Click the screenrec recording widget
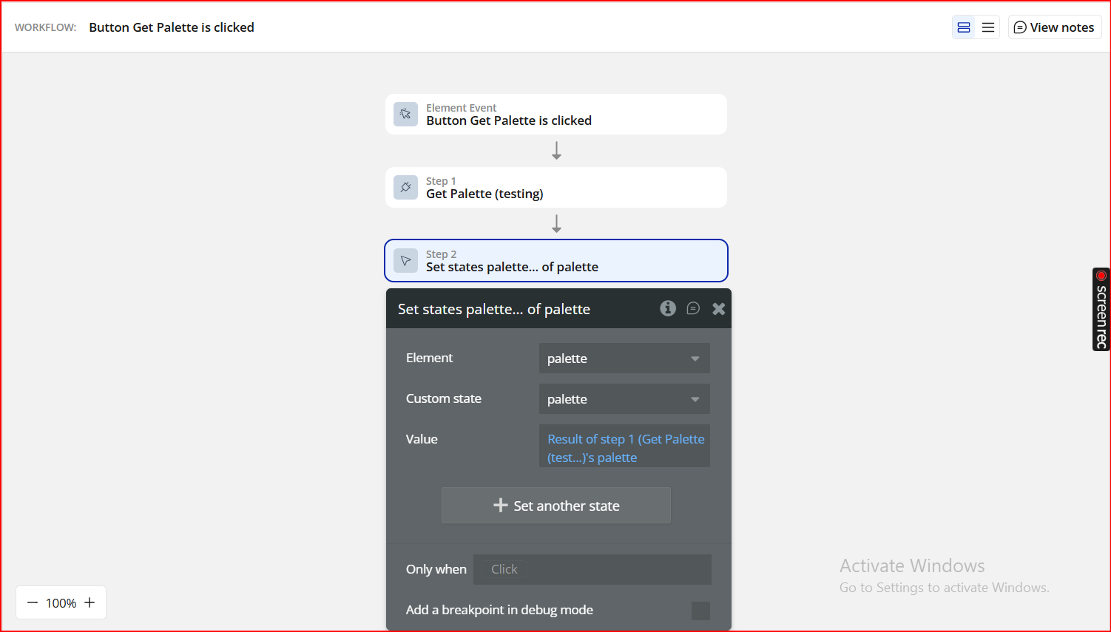1111x632 pixels. (x=1101, y=309)
